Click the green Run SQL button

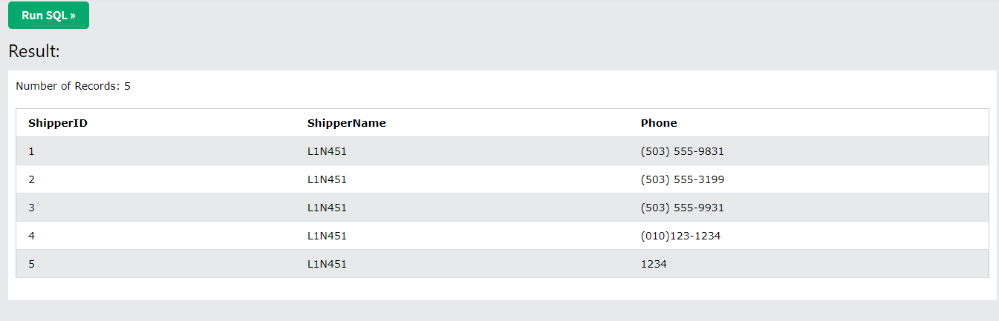click(48, 16)
